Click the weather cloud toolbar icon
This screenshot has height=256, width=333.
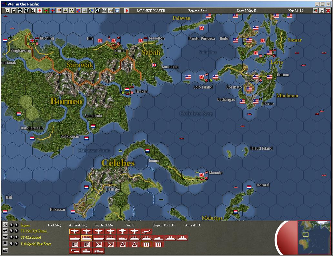[117, 10]
